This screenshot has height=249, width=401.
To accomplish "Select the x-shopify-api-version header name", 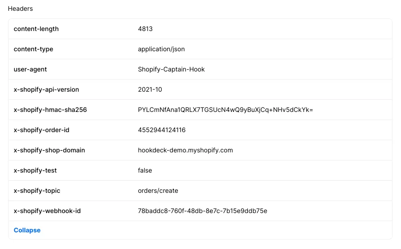I will (47, 89).
